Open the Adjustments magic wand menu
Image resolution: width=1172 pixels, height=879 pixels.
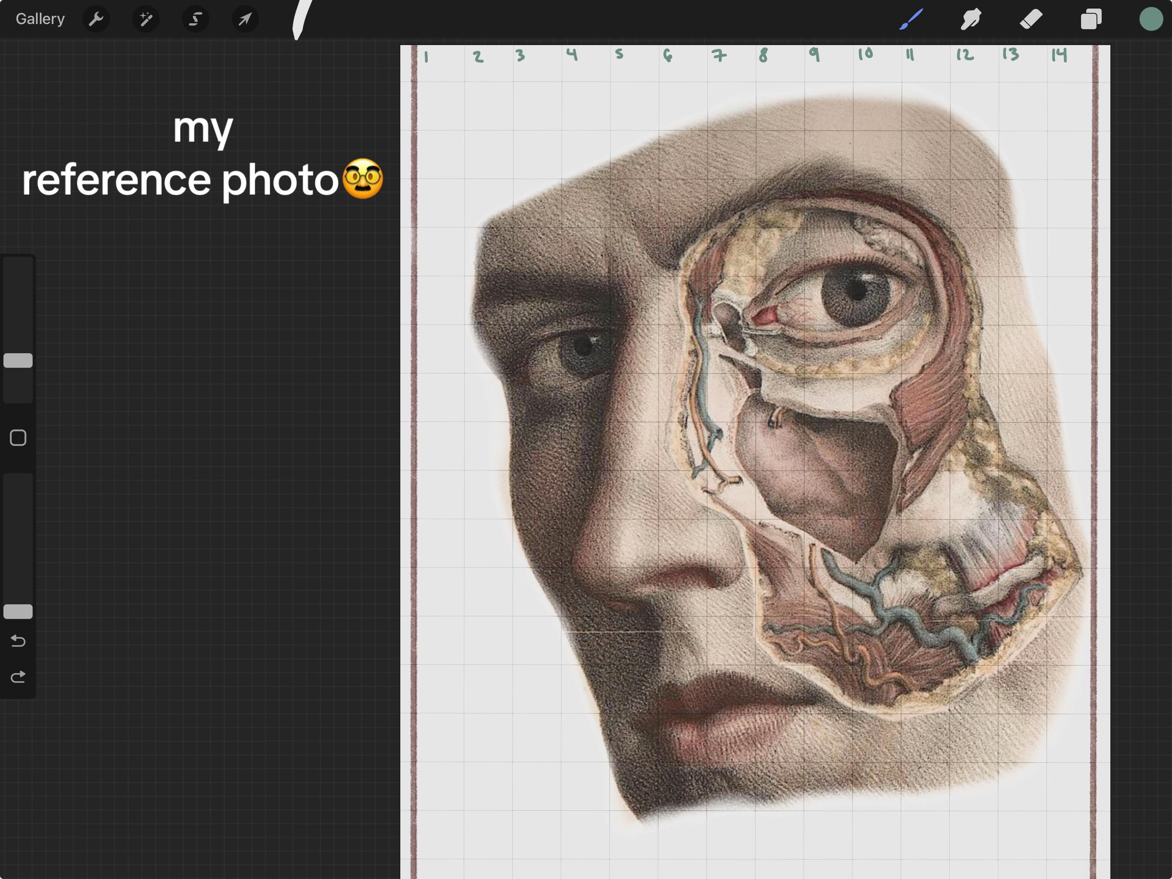coord(146,19)
